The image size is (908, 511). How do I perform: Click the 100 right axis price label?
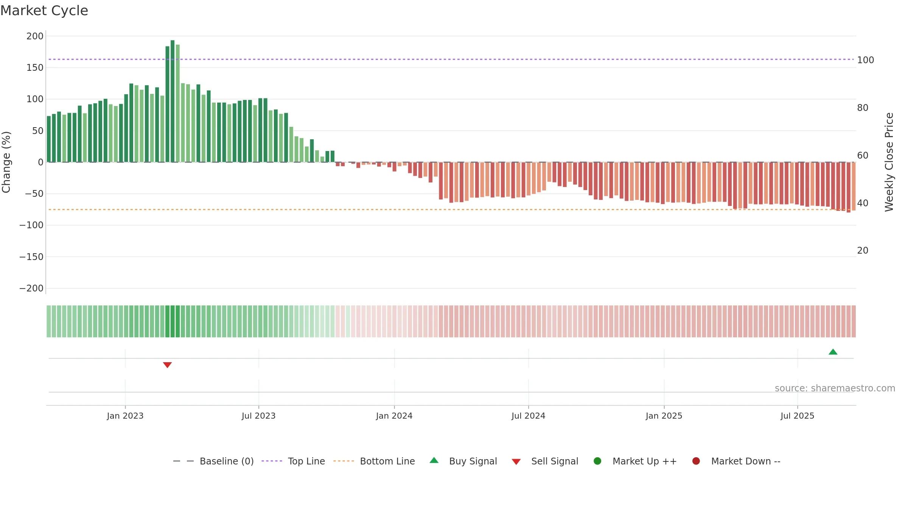click(866, 60)
